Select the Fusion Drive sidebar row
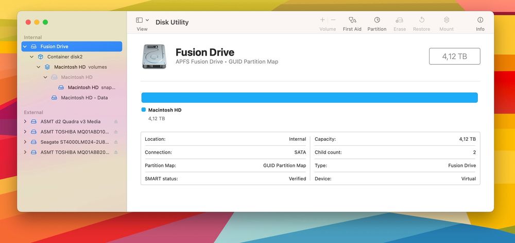This screenshot has height=243, width=515. pos(72,47)
